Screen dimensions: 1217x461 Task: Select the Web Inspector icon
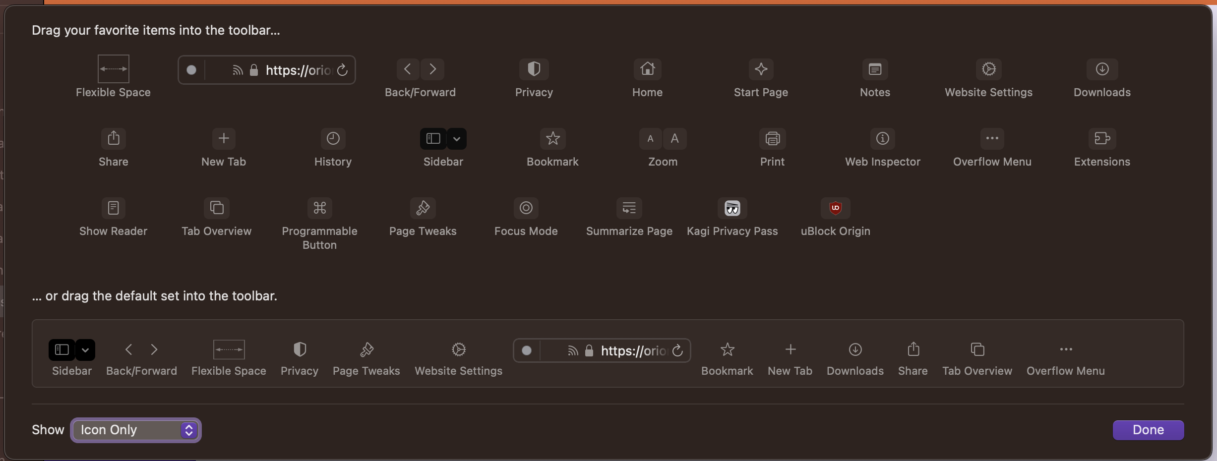tap(882, 138)
